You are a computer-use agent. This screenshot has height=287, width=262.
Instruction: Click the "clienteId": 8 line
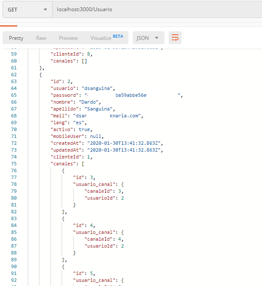[x=71, y=54]
